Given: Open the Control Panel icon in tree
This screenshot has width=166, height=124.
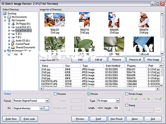Looking at the screenshot, I should pos(13,44).
